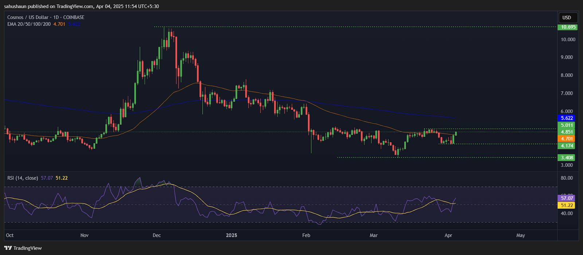The width and height of the screenshot is (583, 255).
Task: Click the yellow 51.22 label on the RSI scale
Action: [x=567, y=205]
